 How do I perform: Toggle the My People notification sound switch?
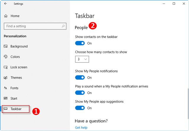click(80, 93)
